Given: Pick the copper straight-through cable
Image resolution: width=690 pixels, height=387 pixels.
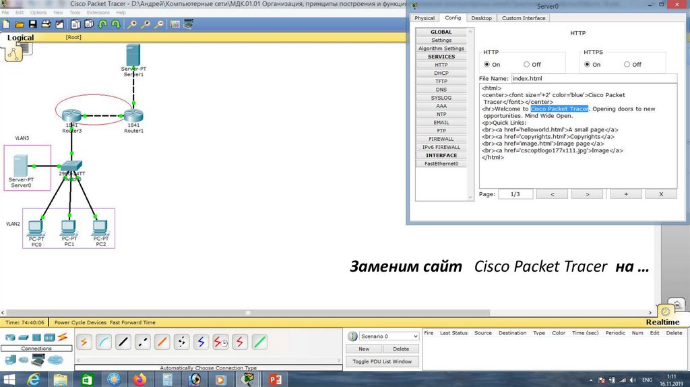Looking at the screenshot, I should click(x=123, y=342).
